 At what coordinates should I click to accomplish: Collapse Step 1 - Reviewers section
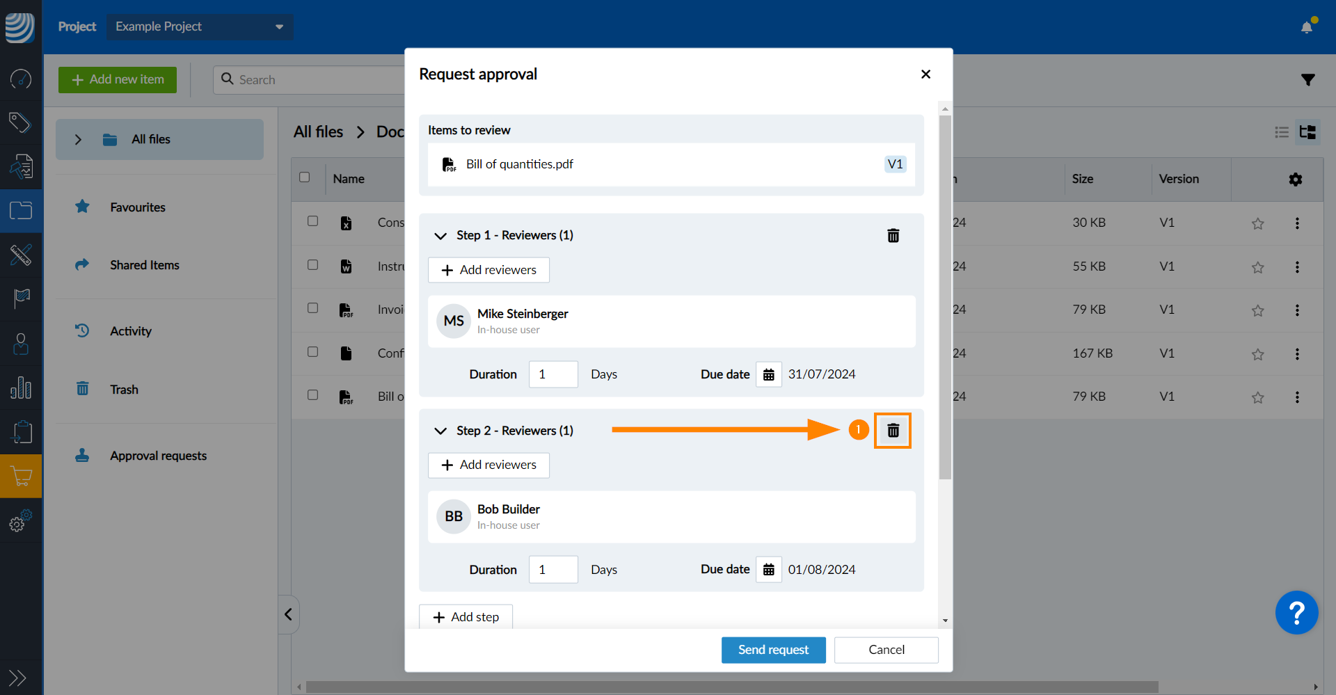440,236
